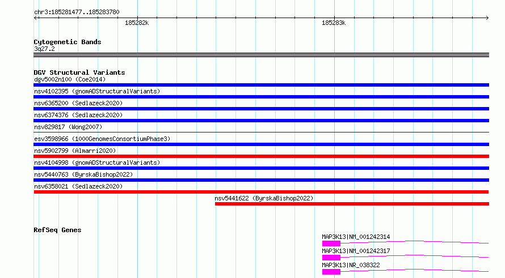Click the magenta exon box of NM_001242314
505x278 pixels.
tap(331, 243)
